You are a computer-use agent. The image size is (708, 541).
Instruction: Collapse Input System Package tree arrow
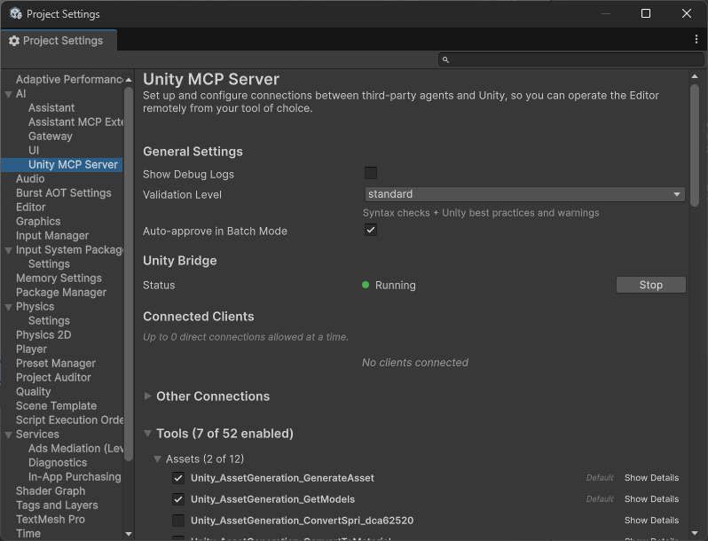click(8, 250)
